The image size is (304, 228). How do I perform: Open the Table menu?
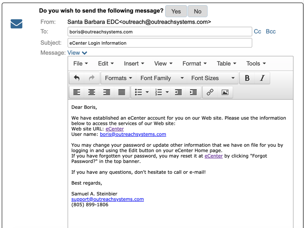[226, 63]
